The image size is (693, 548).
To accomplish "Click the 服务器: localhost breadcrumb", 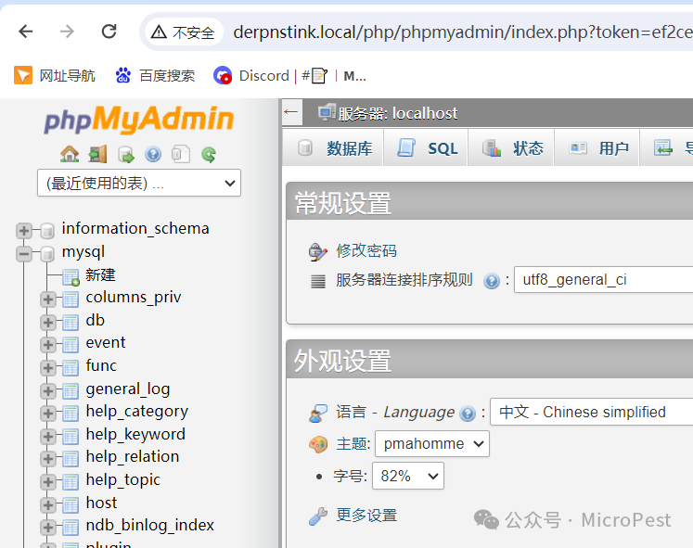I will pos(398,113).
